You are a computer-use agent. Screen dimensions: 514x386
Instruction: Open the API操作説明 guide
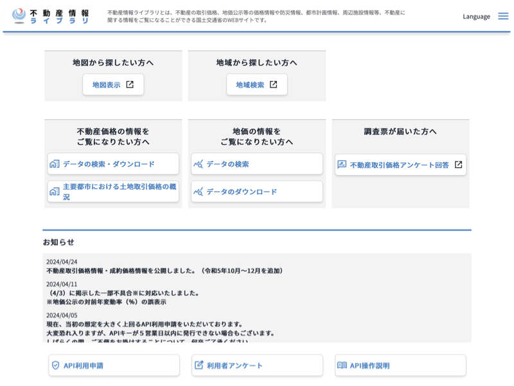tap(369, 365)
